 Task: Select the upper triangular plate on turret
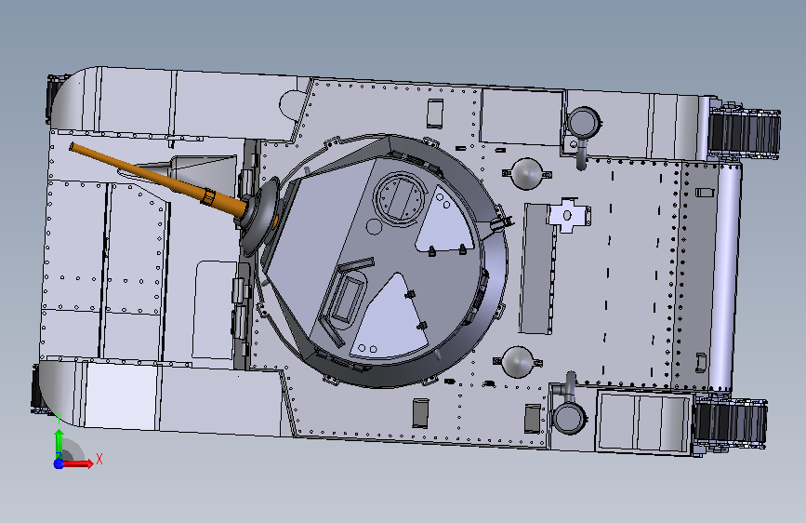coord(445,221)
